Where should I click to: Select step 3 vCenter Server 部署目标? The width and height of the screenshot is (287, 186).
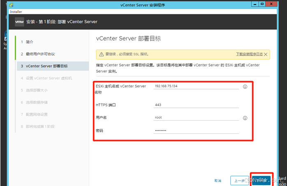[x=53, y=66]
